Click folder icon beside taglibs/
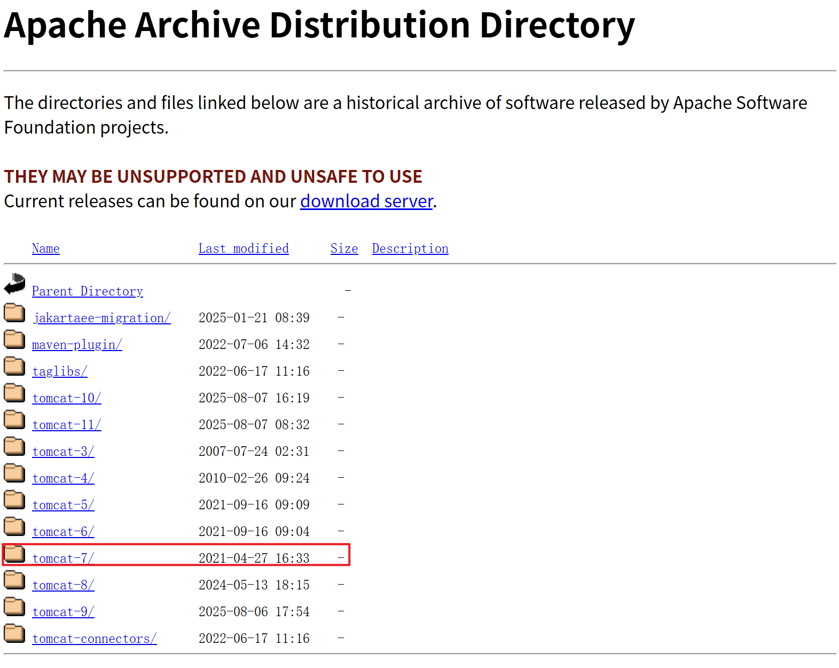 [x=14, y=366]
